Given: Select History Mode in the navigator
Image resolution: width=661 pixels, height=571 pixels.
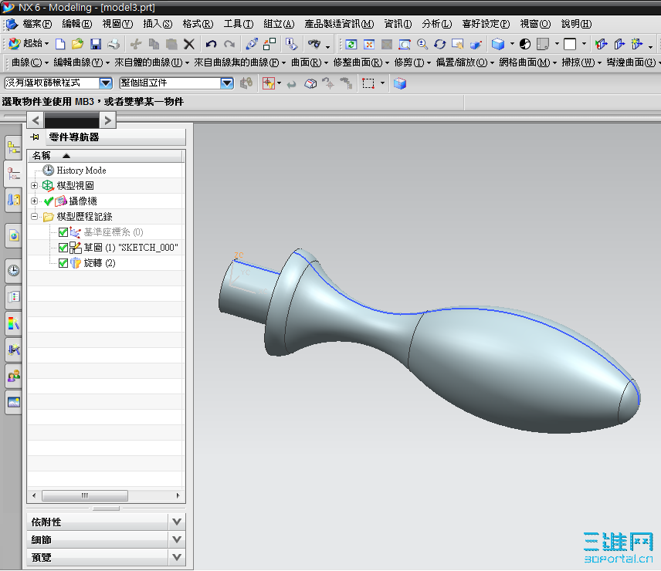Looking at the screenshot, I should click(81, 171).
